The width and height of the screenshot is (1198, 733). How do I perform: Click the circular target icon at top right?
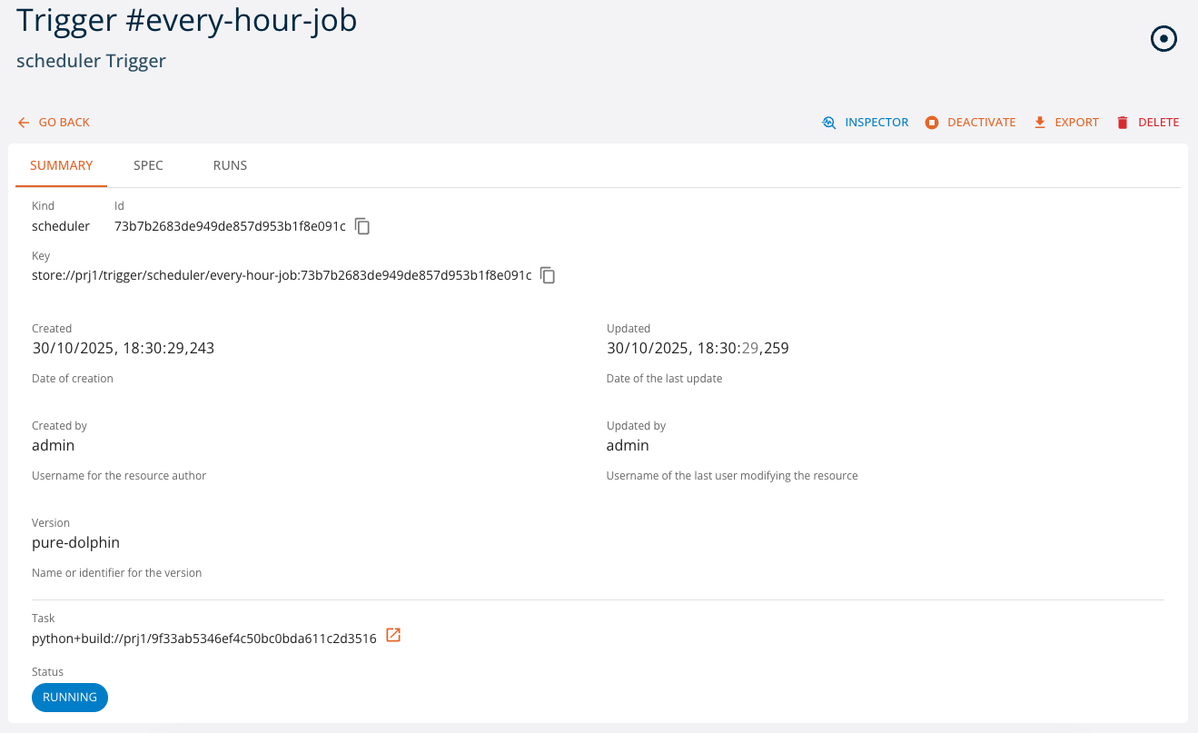click(1163, 39)
